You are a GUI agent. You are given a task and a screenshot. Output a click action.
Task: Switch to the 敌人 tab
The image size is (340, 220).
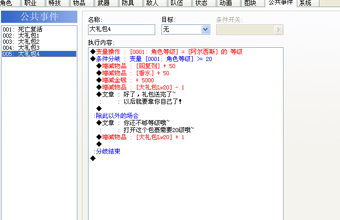click(x=155, y=3)
